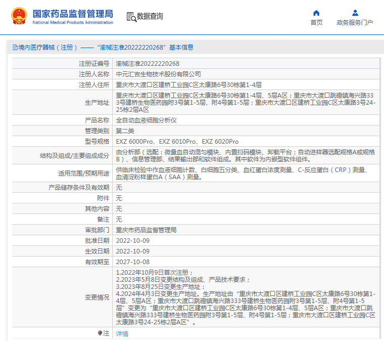Select registration number value 渝械注准20222220268 in table
Viewport: 384px width, 341px height.
[148, 64]
